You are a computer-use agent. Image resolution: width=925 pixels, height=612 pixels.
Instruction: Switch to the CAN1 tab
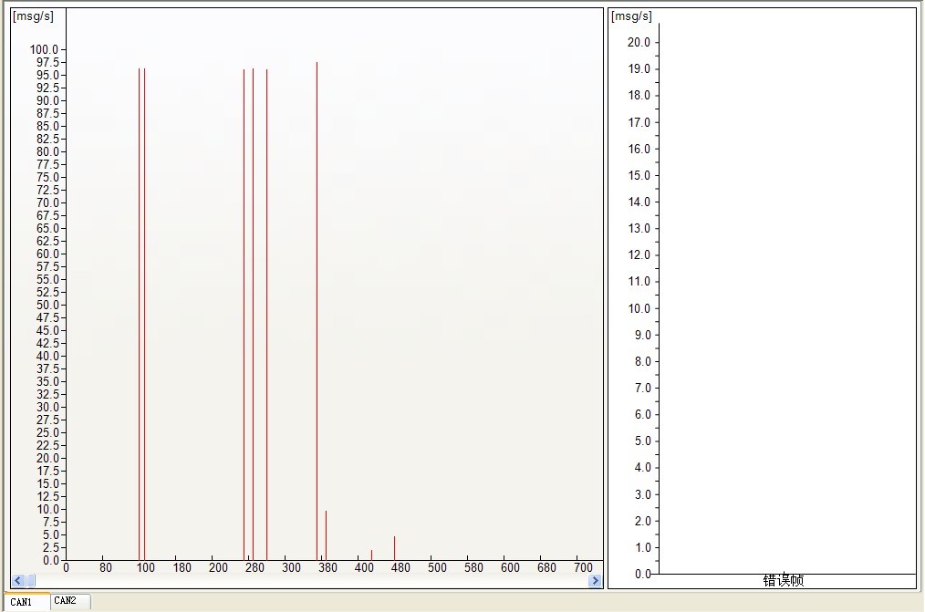pos(26,602)
